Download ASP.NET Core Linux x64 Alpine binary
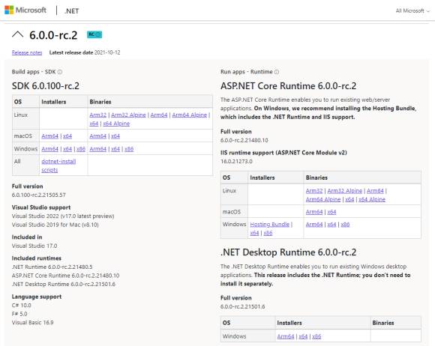Screen dimensions: 435x346 pos(372,199)
